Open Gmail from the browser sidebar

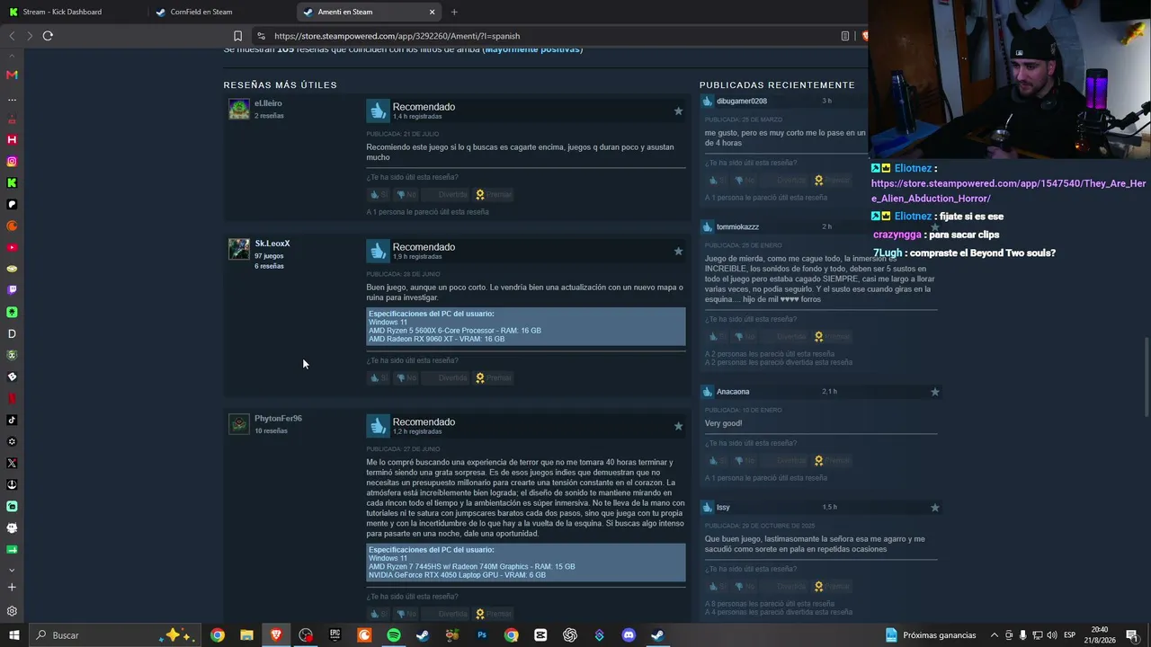coord(12,75)
